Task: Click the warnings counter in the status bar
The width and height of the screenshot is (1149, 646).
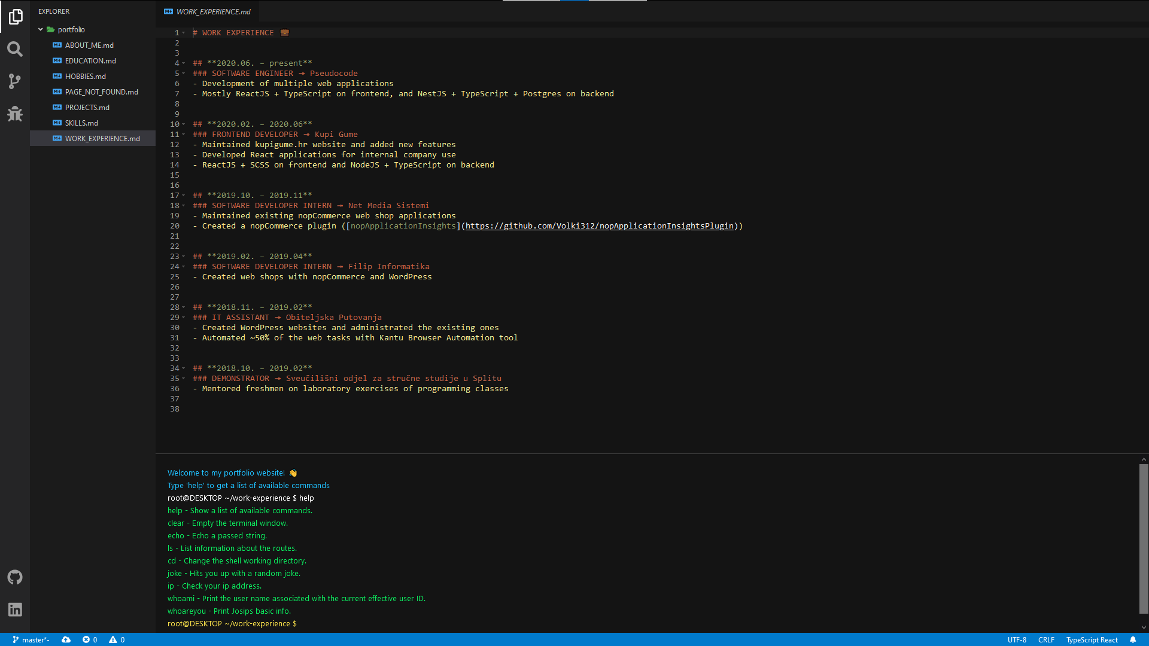Action: [x=114, y=640]
